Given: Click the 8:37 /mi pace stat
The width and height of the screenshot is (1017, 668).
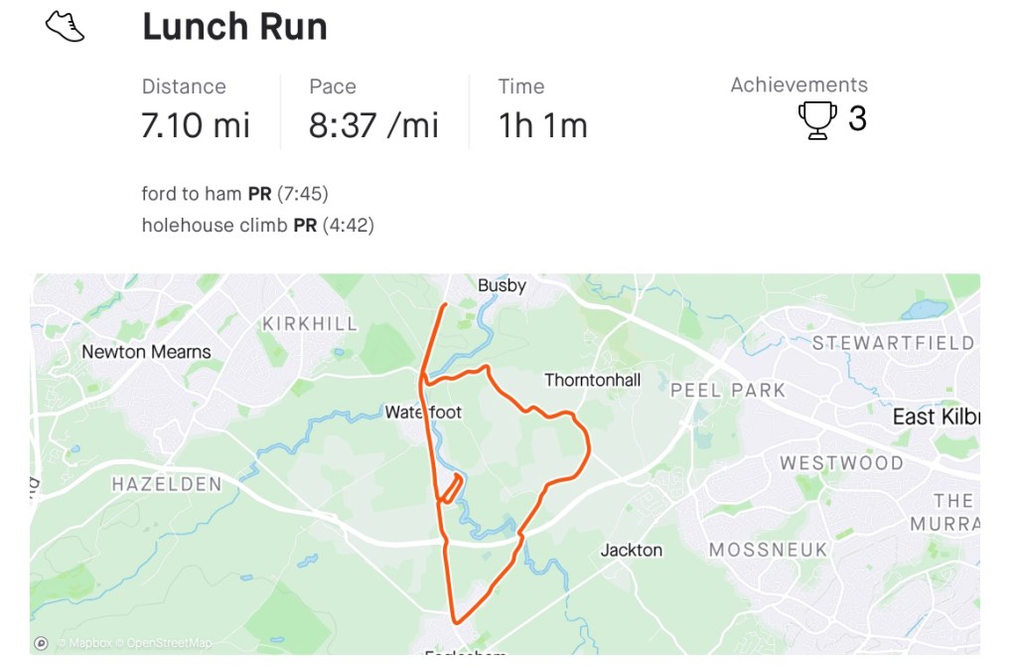Looking at the screenshot, I should [x=373, y=126].
